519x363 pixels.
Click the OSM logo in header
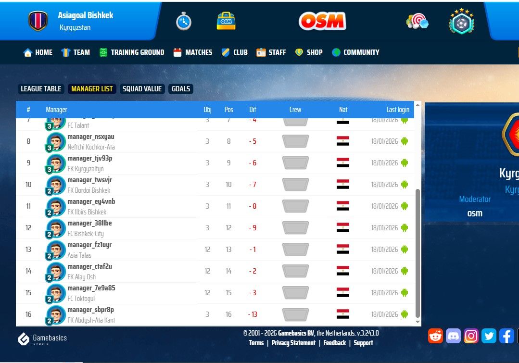point(322,21)
